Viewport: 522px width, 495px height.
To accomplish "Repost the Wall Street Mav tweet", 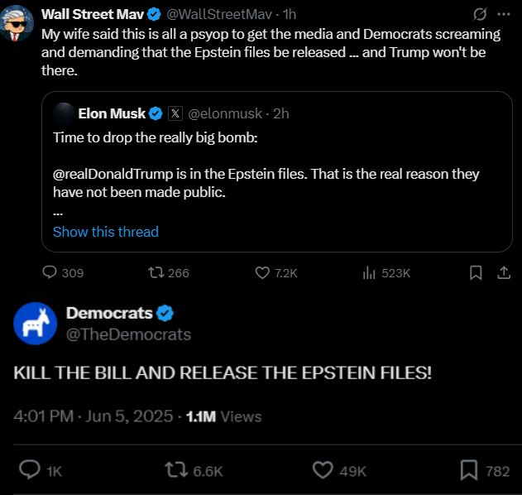I will click(x=154, y=273).
